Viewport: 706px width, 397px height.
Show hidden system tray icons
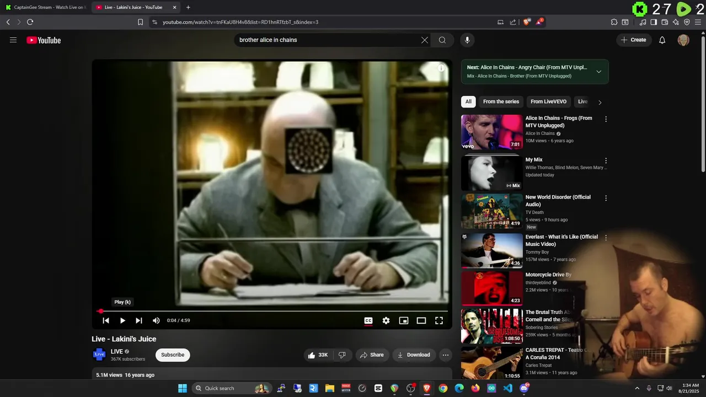pos(637,388)
